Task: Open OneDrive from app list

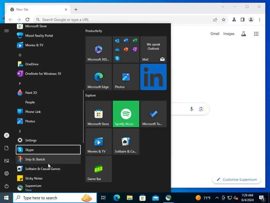Action: click(x=48, y=64)
